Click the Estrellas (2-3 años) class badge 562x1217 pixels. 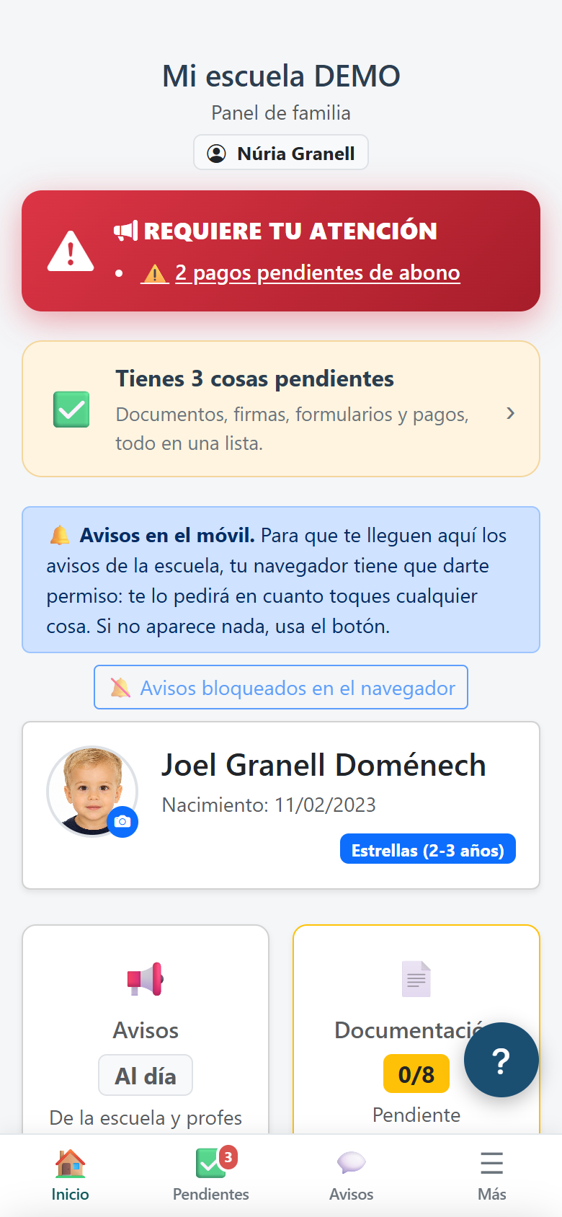click(x=428, y=849)
